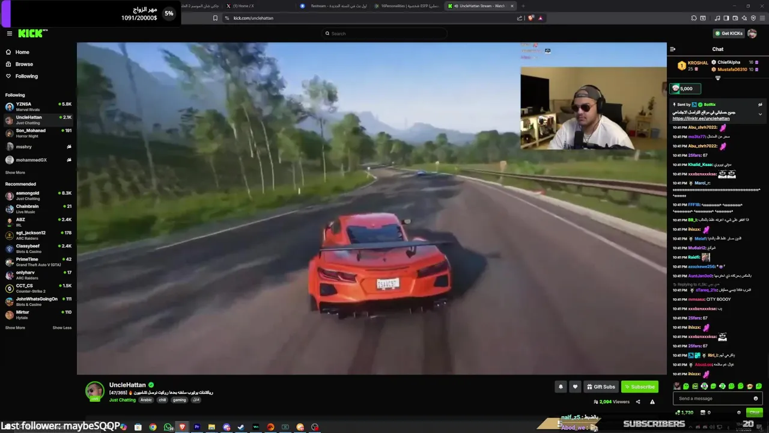Toggle stream notification bell
Screen dimensions: 769x433
561,387
